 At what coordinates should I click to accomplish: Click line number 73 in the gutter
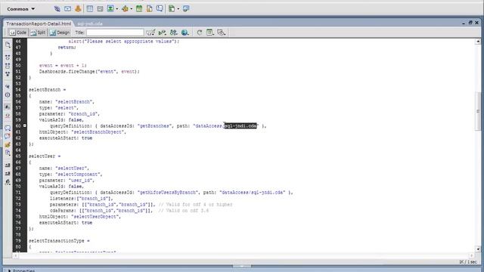coord(18,205)
